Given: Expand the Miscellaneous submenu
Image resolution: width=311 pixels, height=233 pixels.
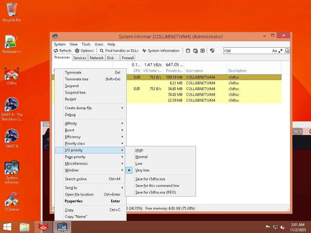Looking at the screenshot, I should [91, 164].
